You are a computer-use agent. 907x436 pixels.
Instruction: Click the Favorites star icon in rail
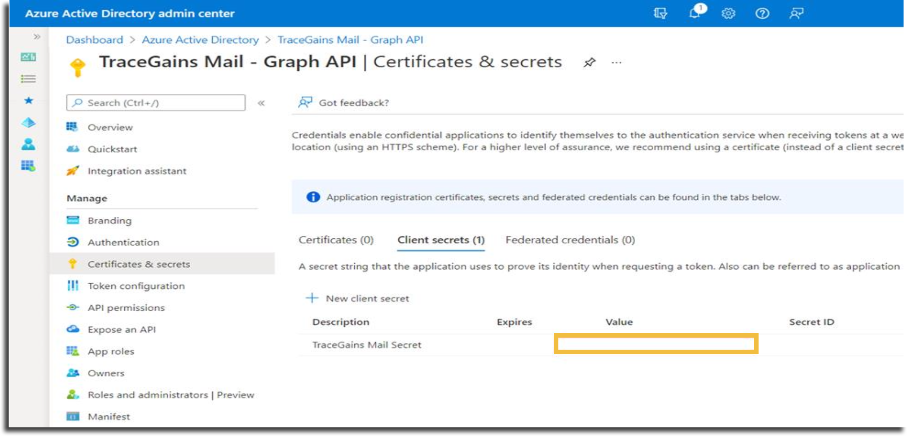point(28,101)
